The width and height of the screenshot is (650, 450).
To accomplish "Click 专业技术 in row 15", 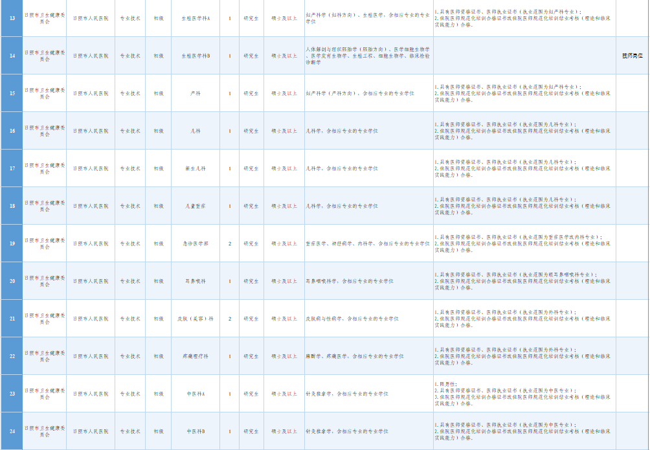I will coord(130,93).
